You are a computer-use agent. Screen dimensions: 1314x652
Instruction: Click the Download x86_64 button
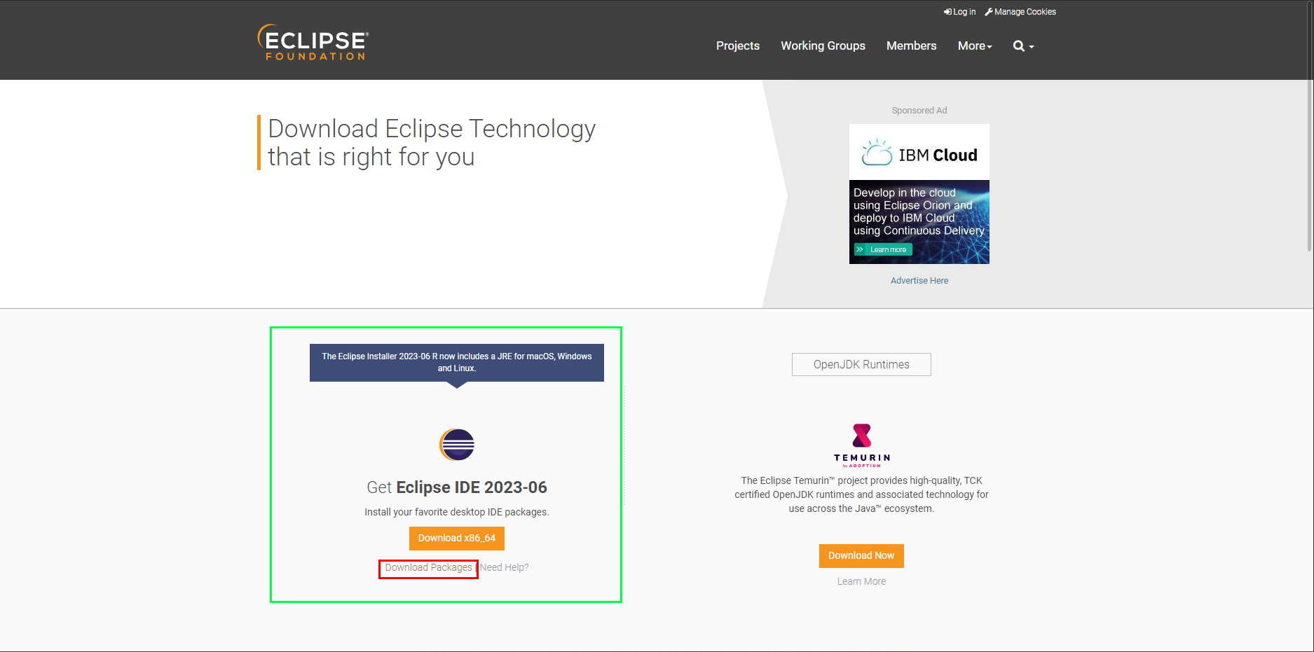(x=457, y=539)
